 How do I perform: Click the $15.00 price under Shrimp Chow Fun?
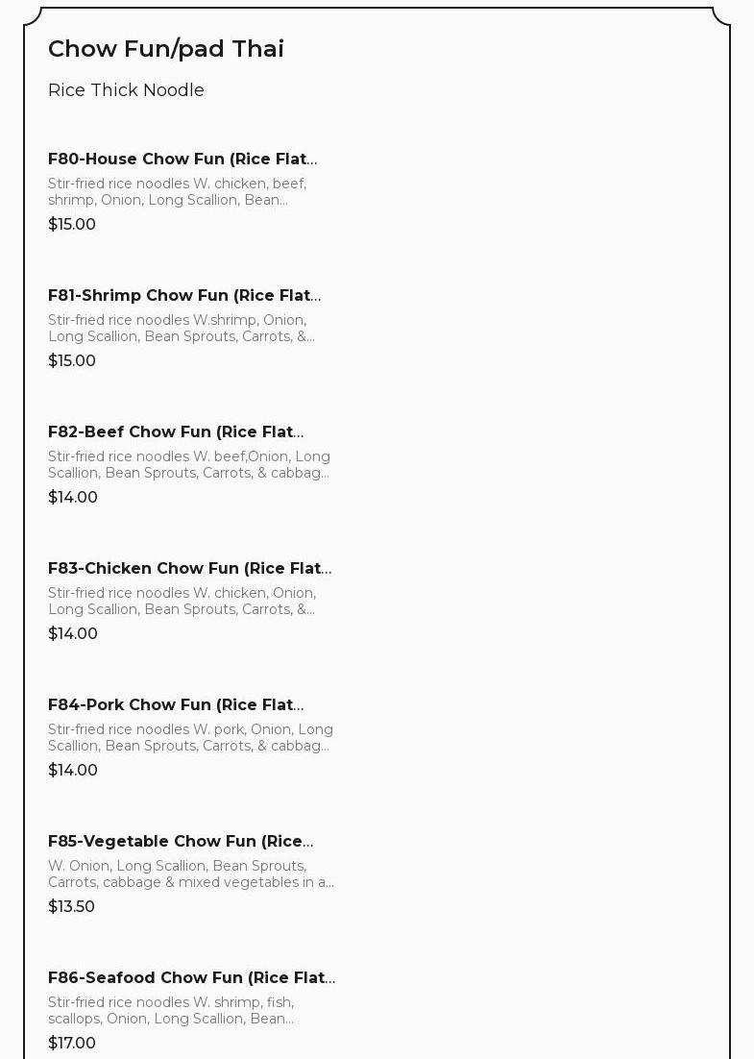click(72, 361)
